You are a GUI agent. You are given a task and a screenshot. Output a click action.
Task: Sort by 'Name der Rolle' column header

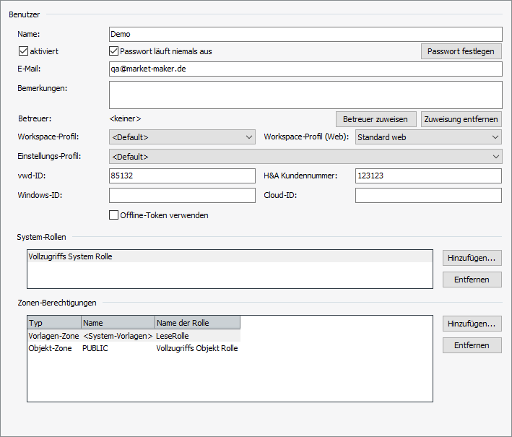196,323
